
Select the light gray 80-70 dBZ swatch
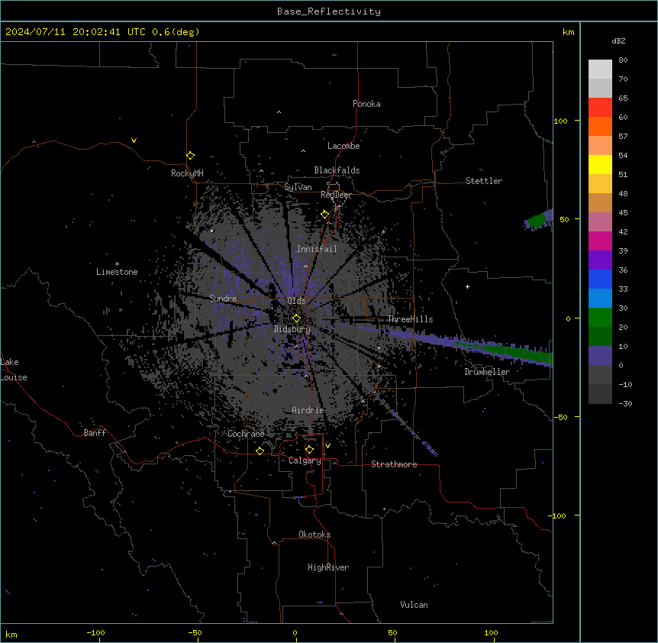pos(600,69)
